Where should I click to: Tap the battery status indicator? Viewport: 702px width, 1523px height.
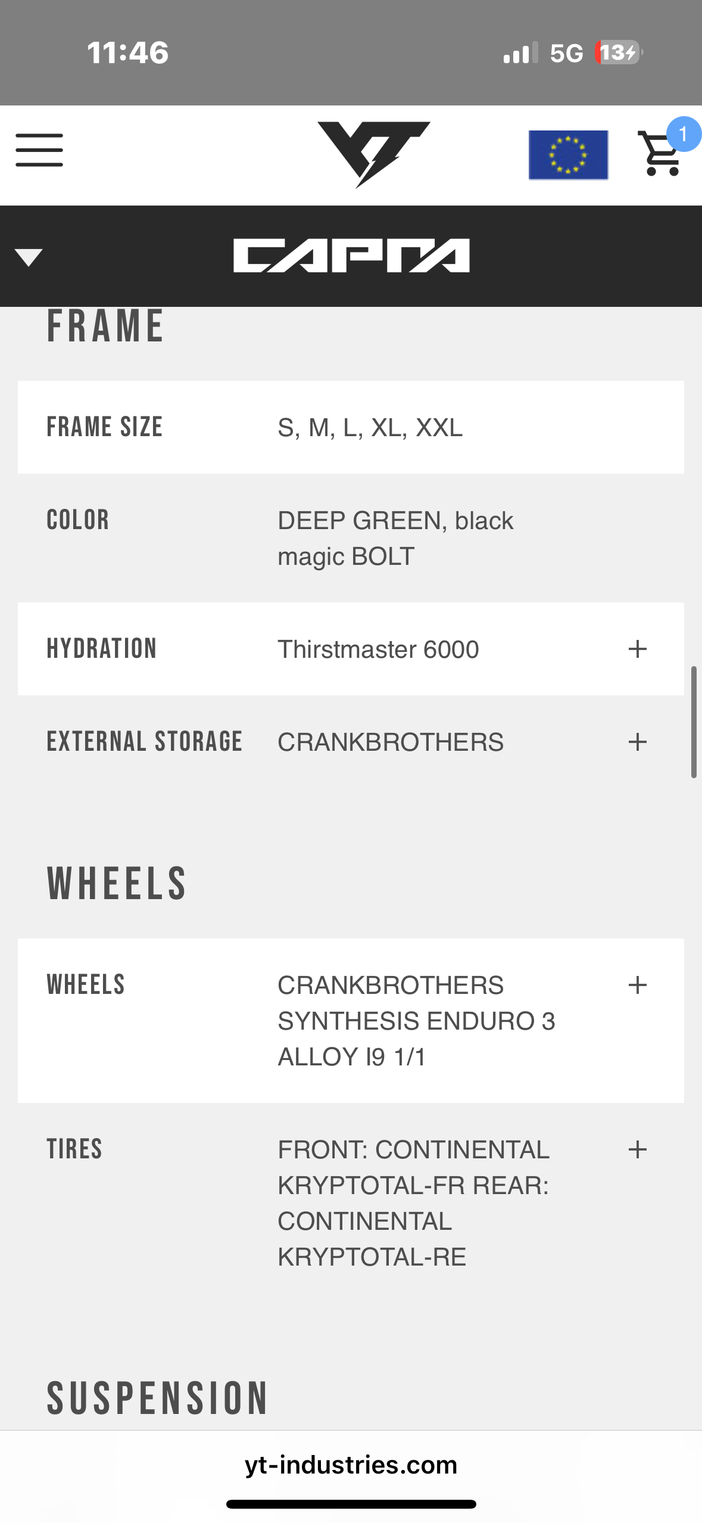click(x=619, y=52)
